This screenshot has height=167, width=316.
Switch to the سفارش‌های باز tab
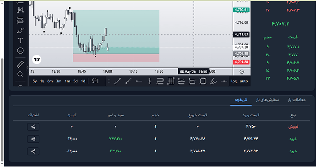coord(267,100)
